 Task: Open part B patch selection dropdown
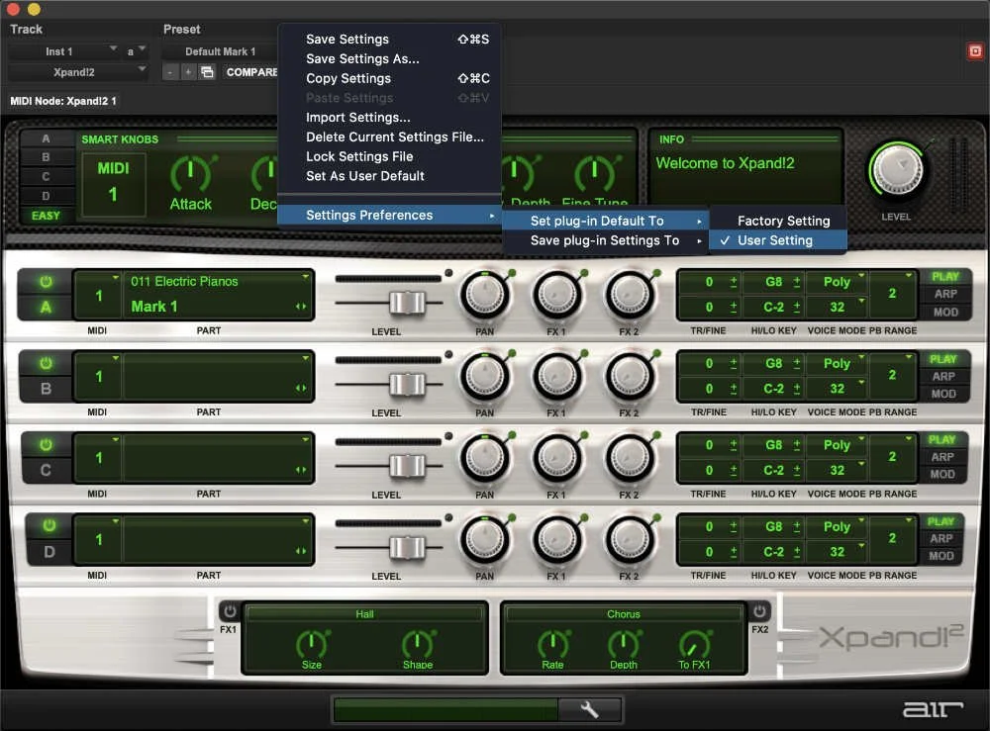[x=219, y=376]
